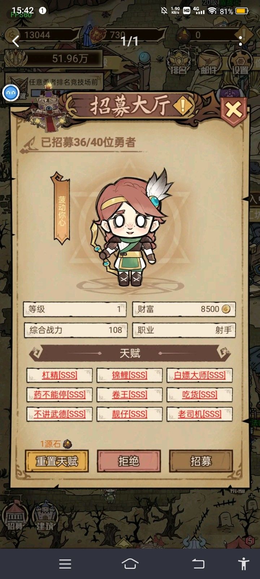This screenshot has width=260, height=579.
Task: Select the 白嫖大师[SSS] talent link
Action: [200, 375]
